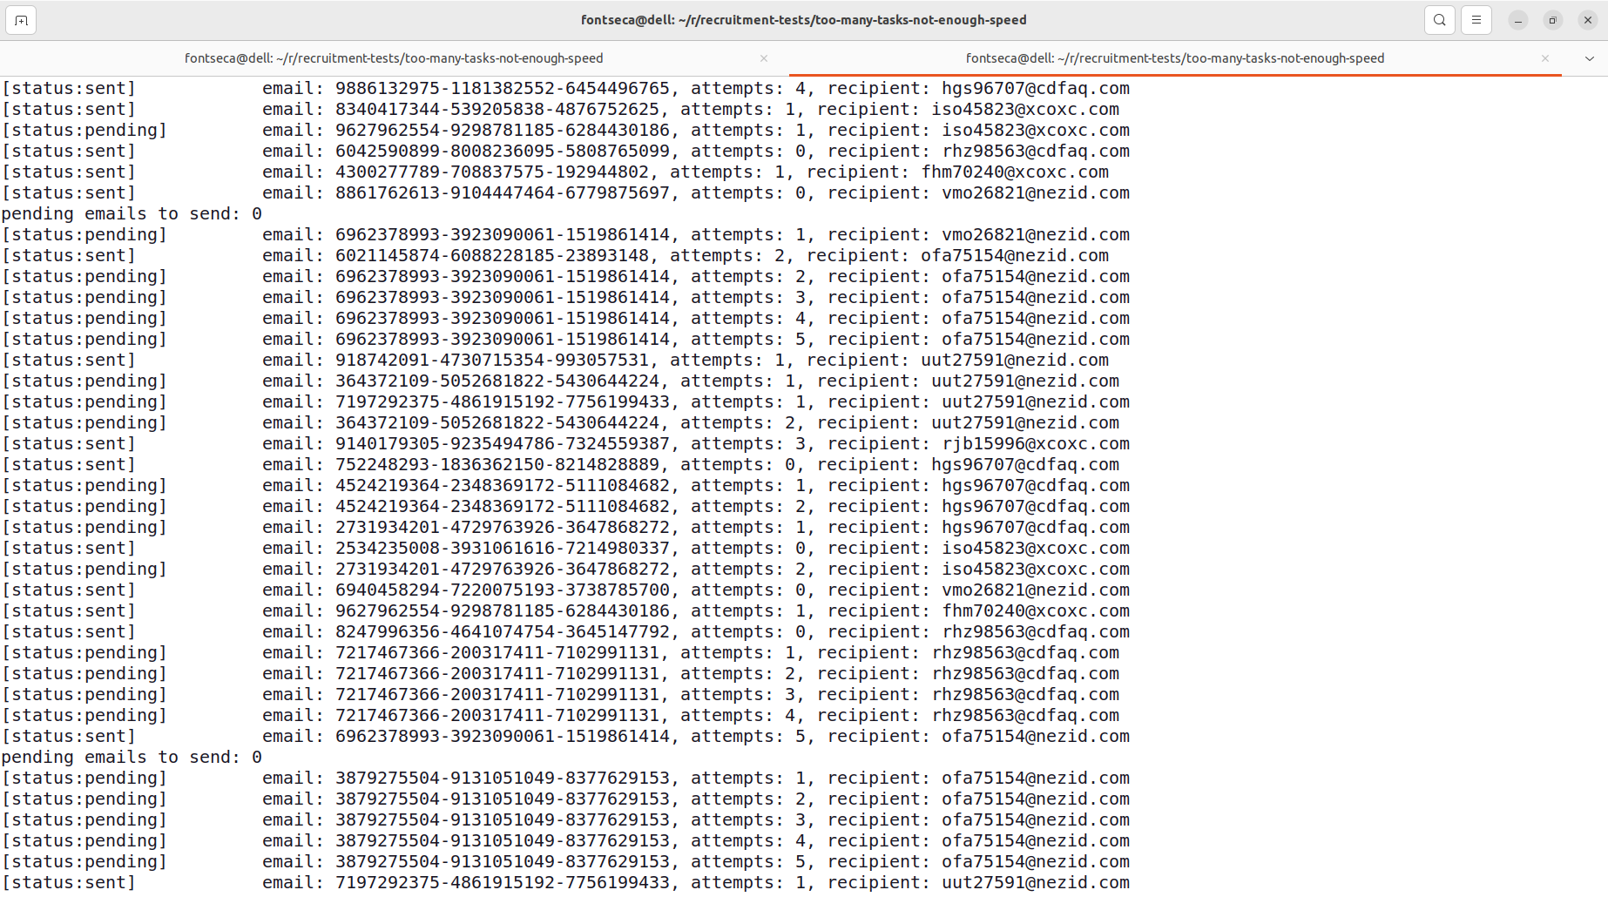Click pending 6962378993 line with attempts: 3
The height and width of the screenshot is (917, 1608).
point(565,298)
